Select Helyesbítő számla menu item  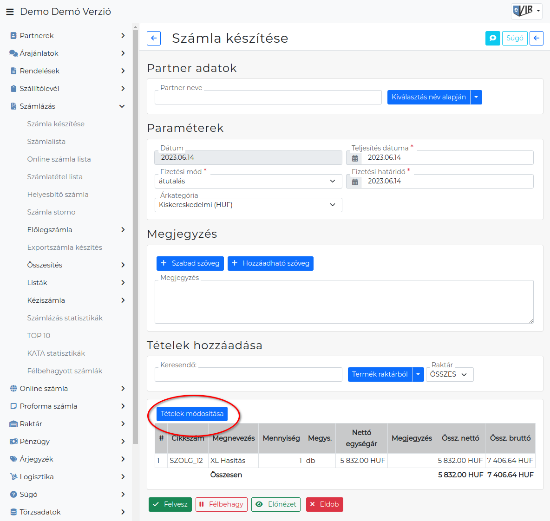pyautogui.click(x=58, y=195)
